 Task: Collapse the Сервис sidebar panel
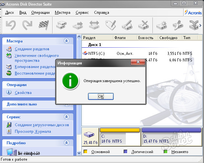pyautogui.click(x=66, y=117)
